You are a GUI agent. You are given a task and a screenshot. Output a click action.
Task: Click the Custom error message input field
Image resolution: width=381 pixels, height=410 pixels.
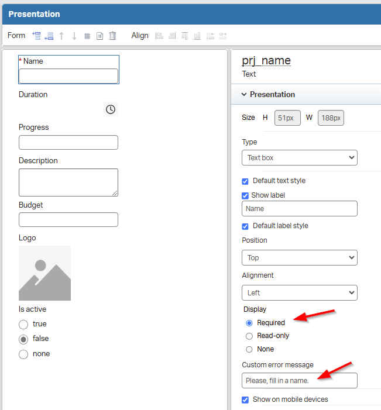(299, 381)
